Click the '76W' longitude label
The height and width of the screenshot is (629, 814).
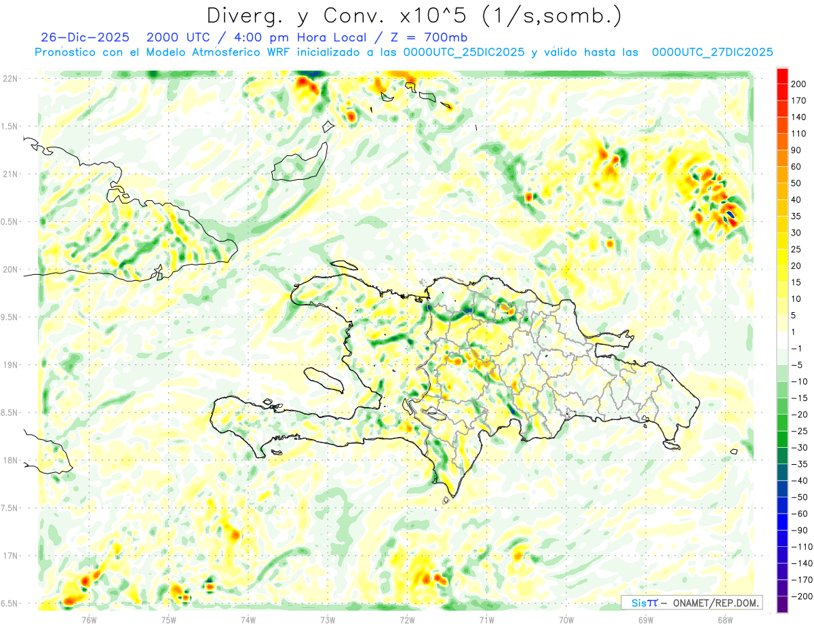(89, 620)
